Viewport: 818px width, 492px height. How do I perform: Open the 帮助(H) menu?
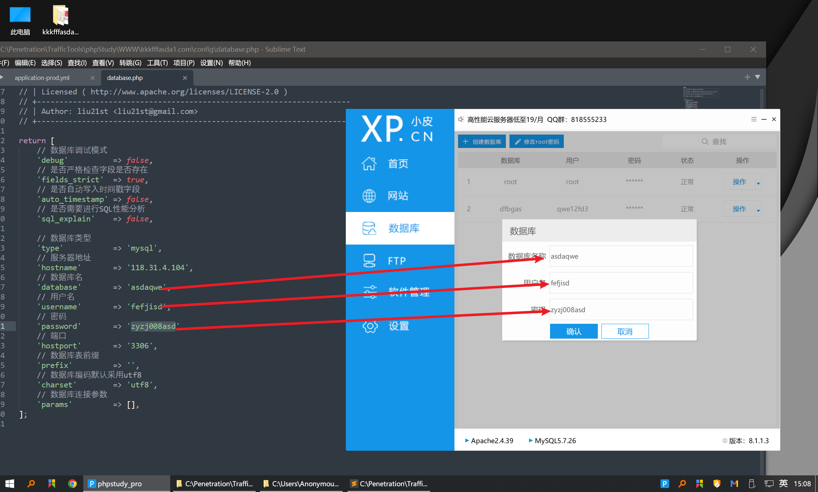pos(239,63)
